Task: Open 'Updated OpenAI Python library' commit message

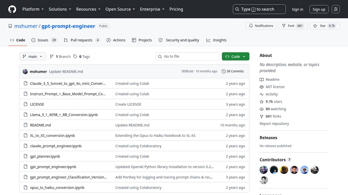Action: pyautogui.click(x=164, y=167)
